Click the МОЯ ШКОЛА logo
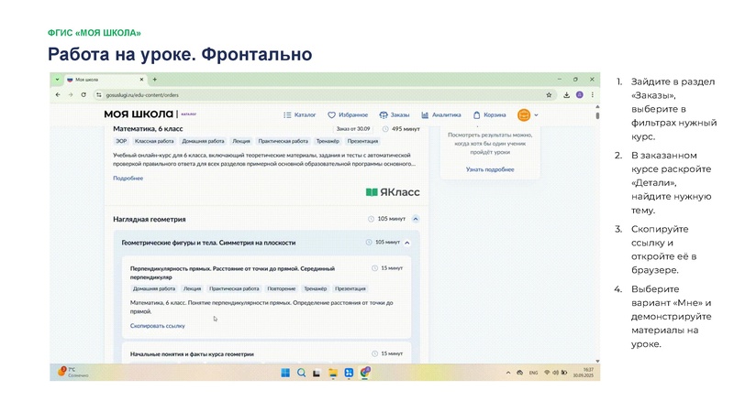Viewport: 734px width, 412px height. coord(139,114)
